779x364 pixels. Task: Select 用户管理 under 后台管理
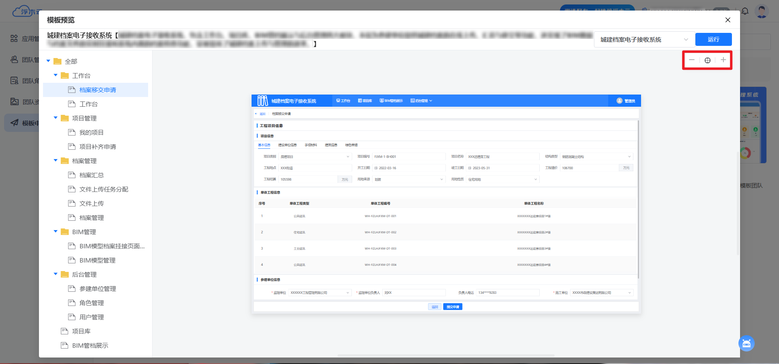91,317
